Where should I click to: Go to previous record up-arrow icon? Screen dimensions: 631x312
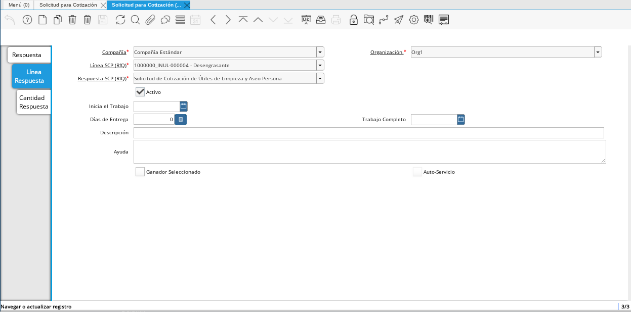258,20
